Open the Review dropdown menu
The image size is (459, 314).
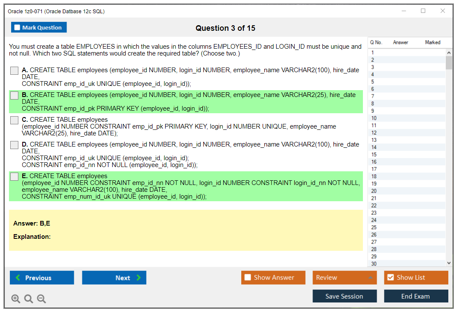click(x=344, y=278)
